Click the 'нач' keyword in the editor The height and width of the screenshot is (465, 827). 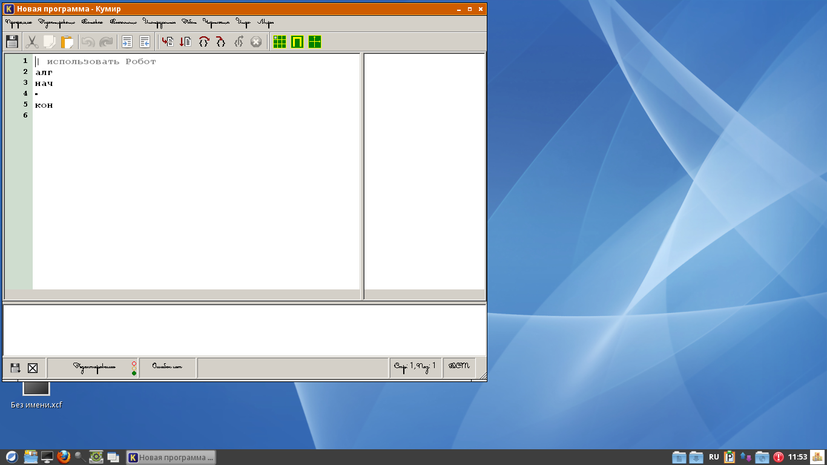[x=44, y=83]
